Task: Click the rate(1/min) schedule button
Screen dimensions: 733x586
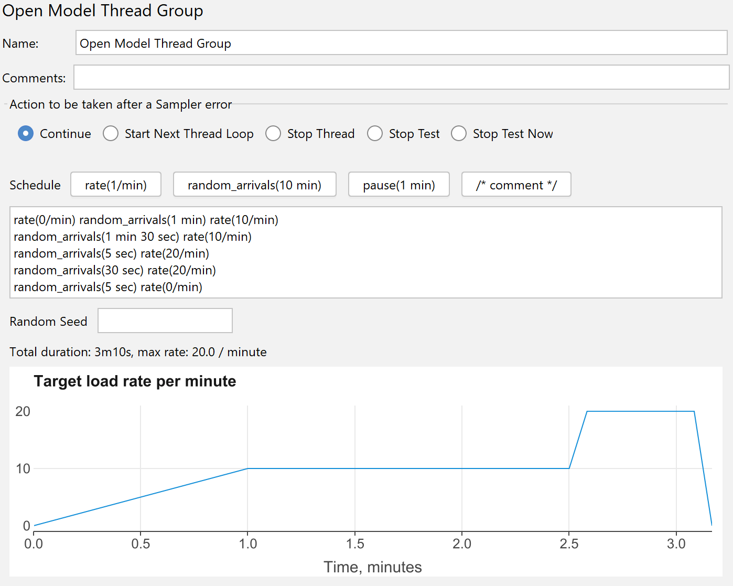Action: pyautogui.click(x=116, y=185)
